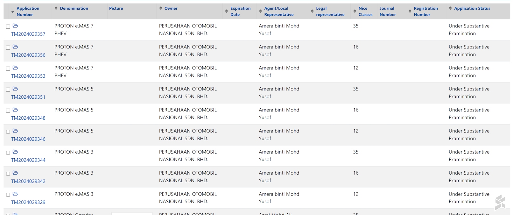Screen dimensions: 513x215
Task: Open application link TM2024029346
Action: 28,139
